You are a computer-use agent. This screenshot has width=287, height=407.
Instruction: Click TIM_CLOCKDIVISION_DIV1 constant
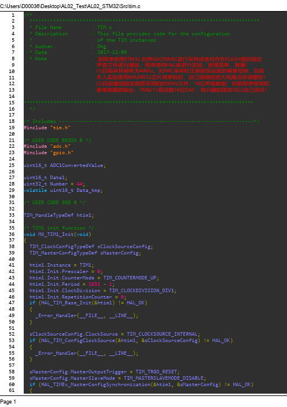point(141,290)
